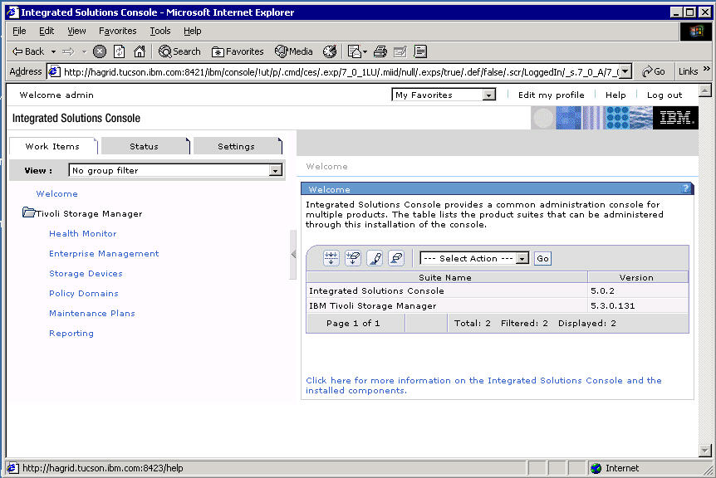This screenshot has height=478, width=716.
Task: Open the Policy Domains link
Action: (84, 293)
